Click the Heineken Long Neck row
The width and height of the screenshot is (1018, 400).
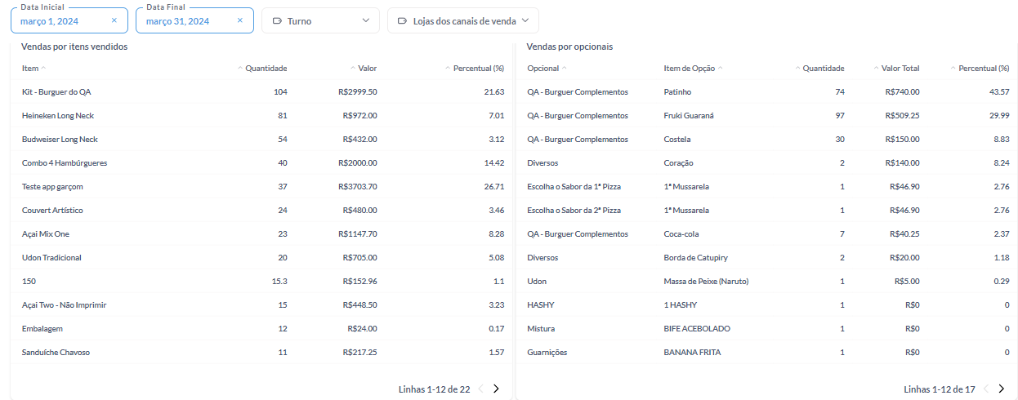point(58,116)
